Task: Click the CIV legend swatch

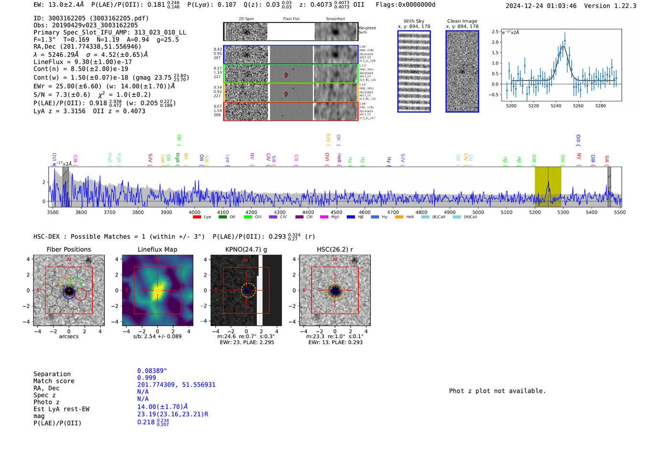Action: pos(273,217)
